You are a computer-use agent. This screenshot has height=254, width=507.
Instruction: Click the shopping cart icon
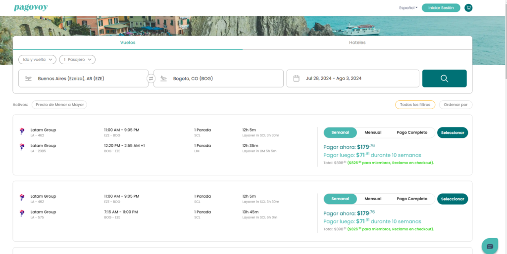[468, 8]
